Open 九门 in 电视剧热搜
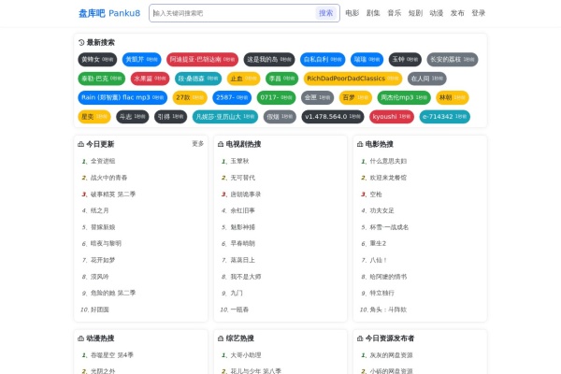Image resolution: width=561 pixels, height=374 pixels. [237, 293]
